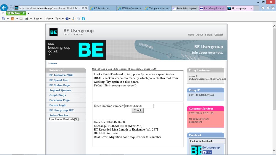Open Favorites star icon
The width and height of the screenshot is (276, 155).
tap(268, 8)
